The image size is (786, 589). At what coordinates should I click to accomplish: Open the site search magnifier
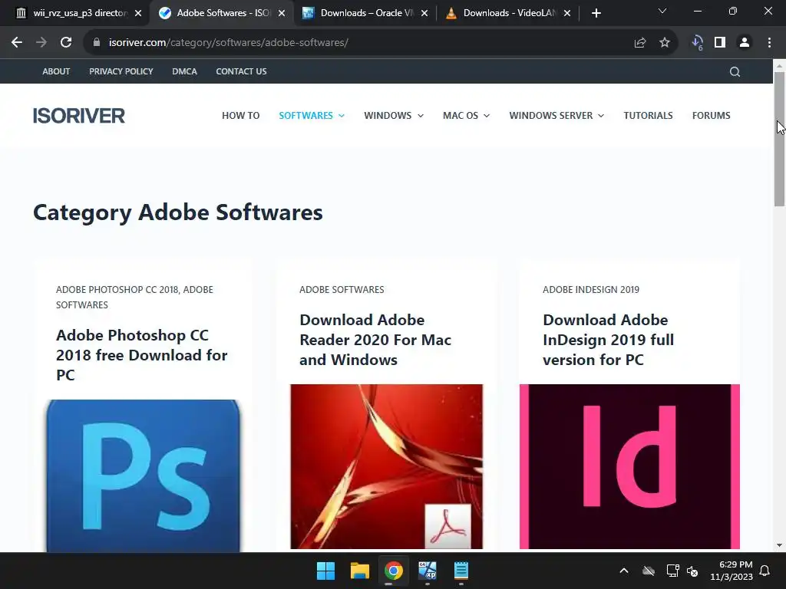coord(735,71)
